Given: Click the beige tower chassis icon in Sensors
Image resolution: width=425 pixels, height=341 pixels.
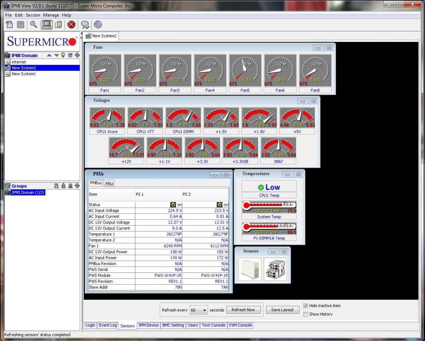Looking at the screenshot, I should pos(250,269).
